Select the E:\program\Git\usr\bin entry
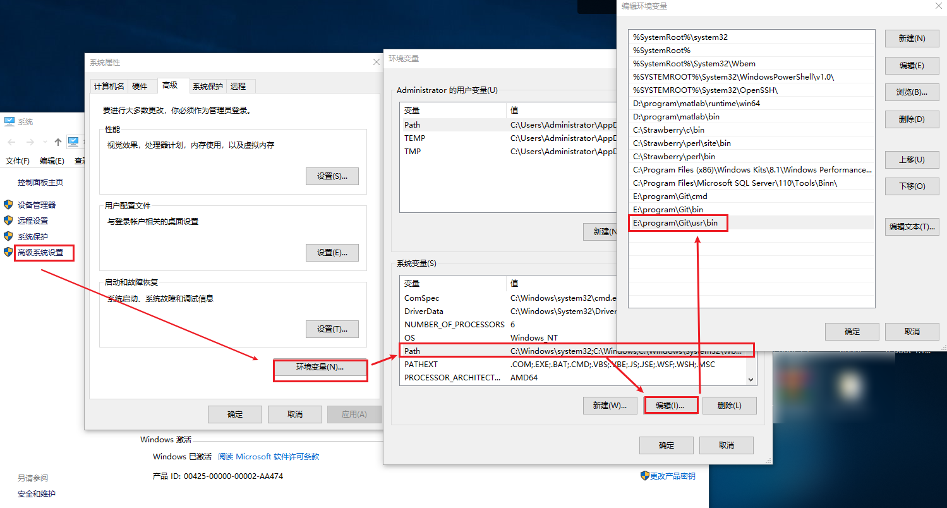This screenshot has height=508, width=947. click(x=752, y=222)
